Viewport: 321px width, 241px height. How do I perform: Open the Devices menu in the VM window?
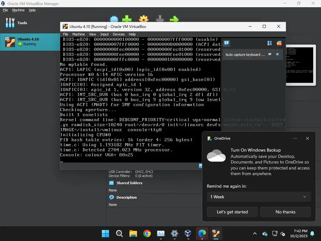(118, 34)
